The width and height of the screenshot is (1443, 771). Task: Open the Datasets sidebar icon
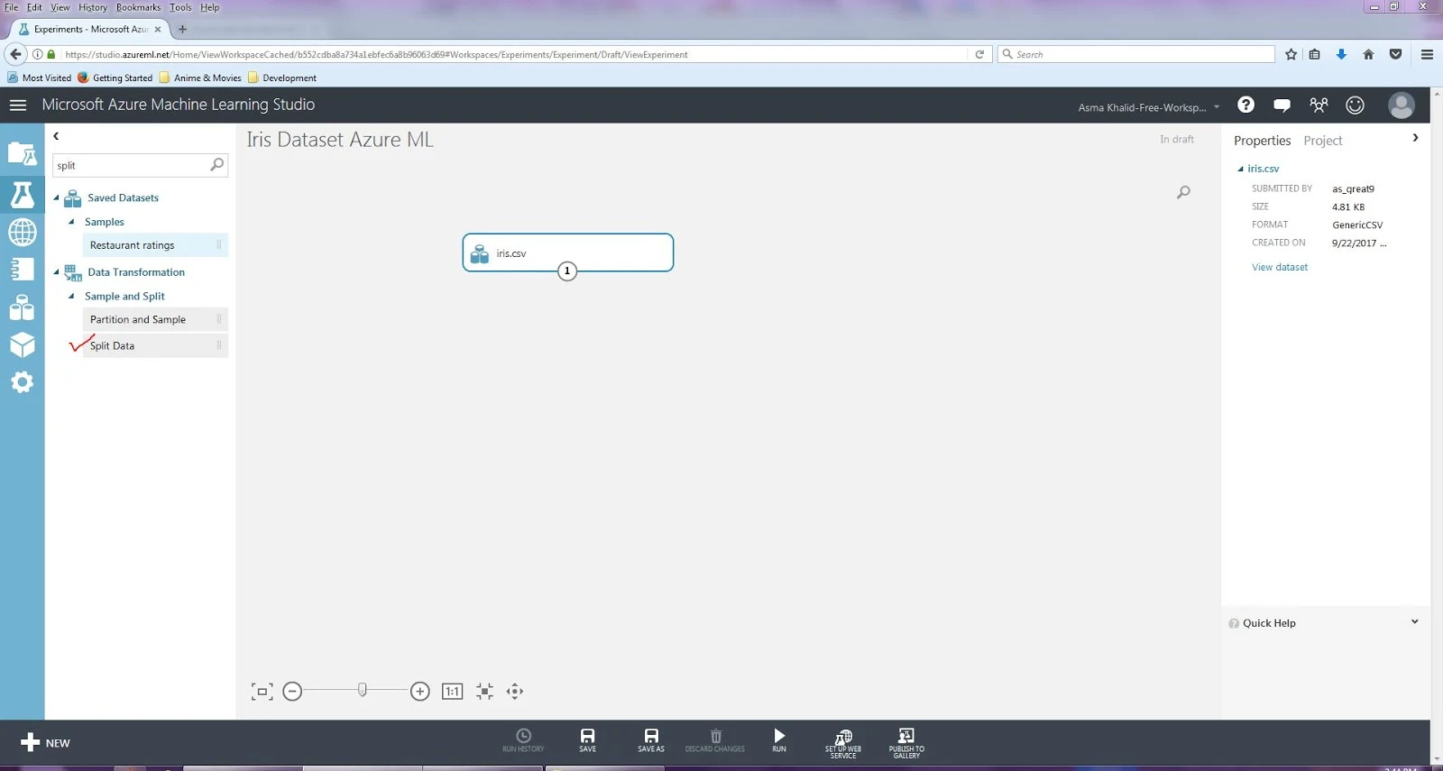[x=22, y=307]
